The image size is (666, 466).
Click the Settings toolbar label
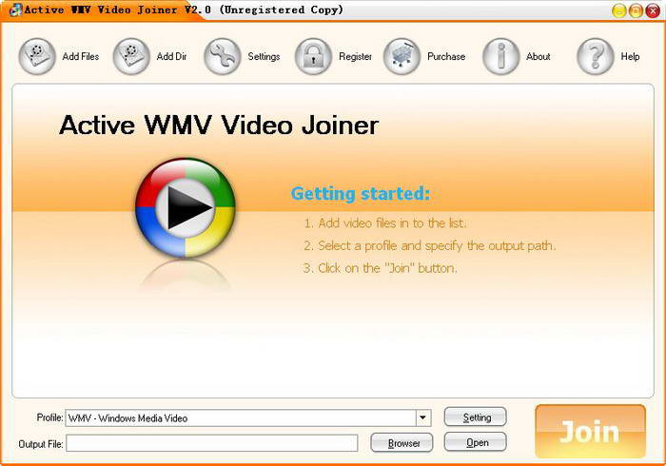click(x=264, y=56)
